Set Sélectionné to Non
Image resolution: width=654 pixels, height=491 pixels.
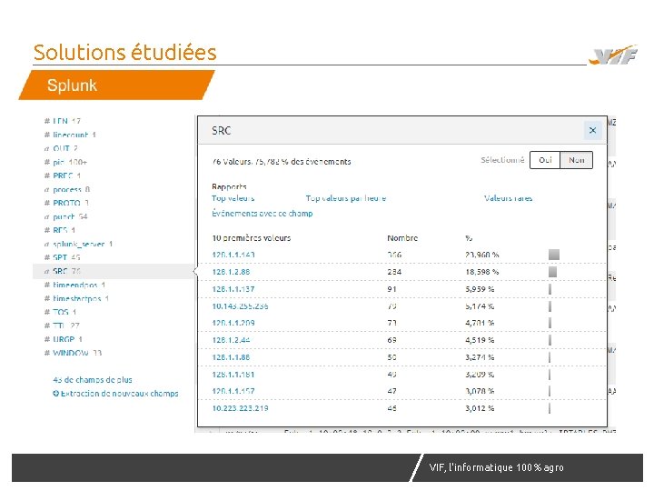pos(576,160)
